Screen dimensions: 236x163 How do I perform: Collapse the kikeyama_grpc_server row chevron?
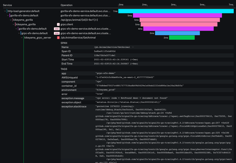coord(22,37)
